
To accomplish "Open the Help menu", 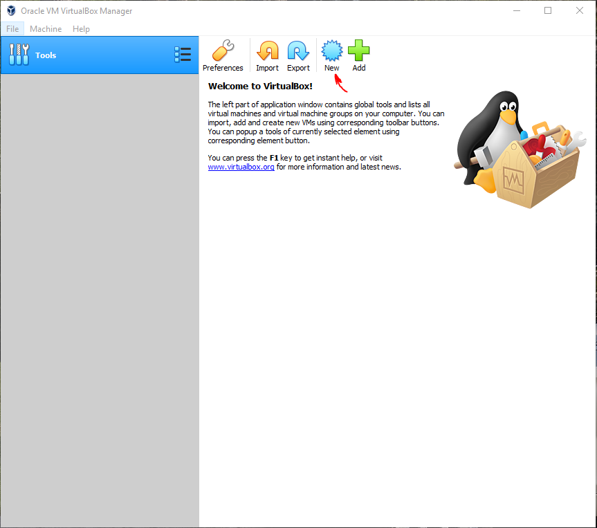I will pos(81,29).
